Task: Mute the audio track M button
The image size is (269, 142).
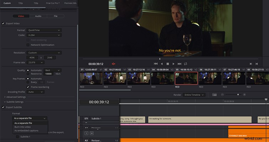Action: [x=92, y=133]
